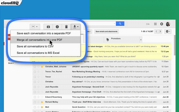This screenshot has width=179, height=112.
Task: Click the archive toolbar icon
Action: click(48, 27)
